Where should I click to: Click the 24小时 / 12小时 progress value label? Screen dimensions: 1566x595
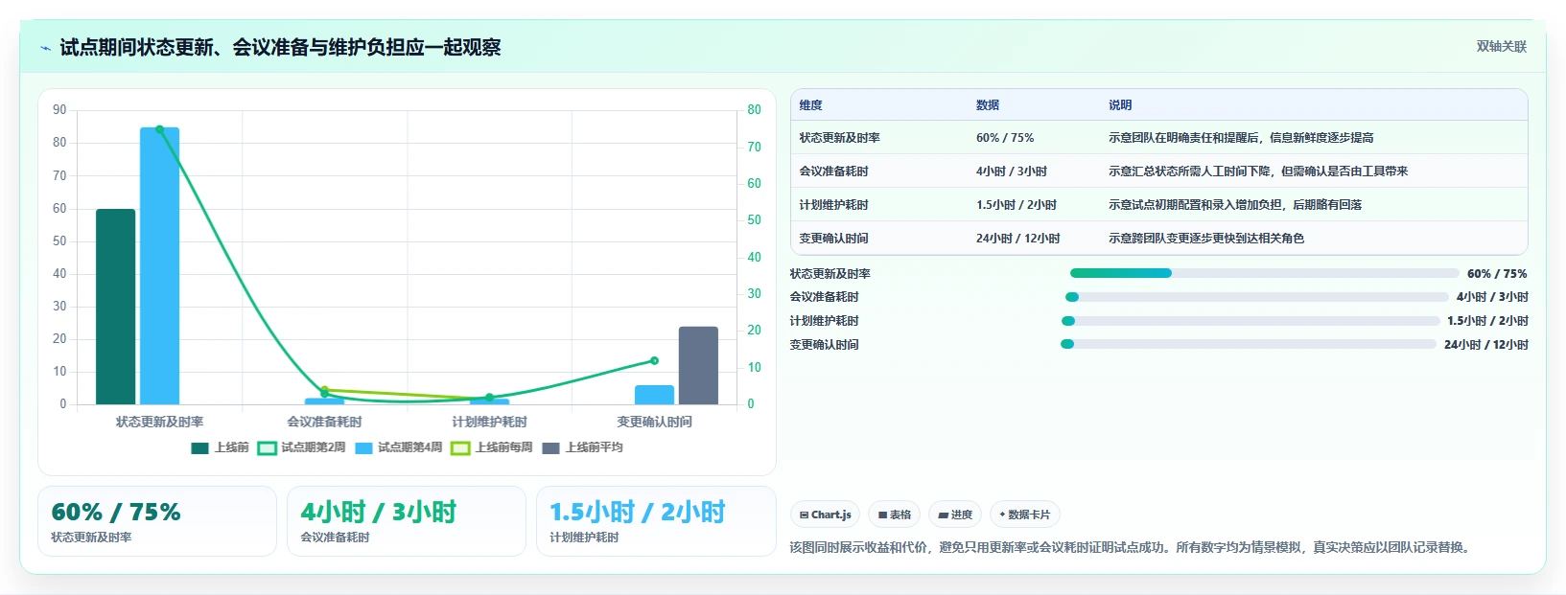click(x=1486, y=345)
